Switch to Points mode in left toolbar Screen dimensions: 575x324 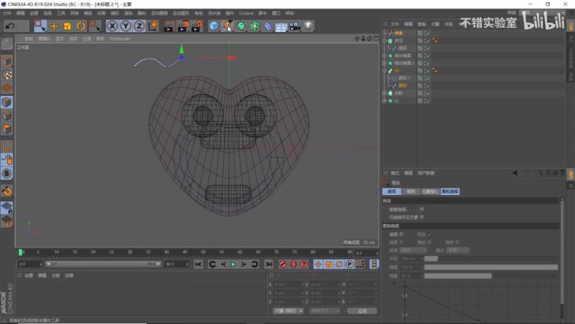pos(7,102)
